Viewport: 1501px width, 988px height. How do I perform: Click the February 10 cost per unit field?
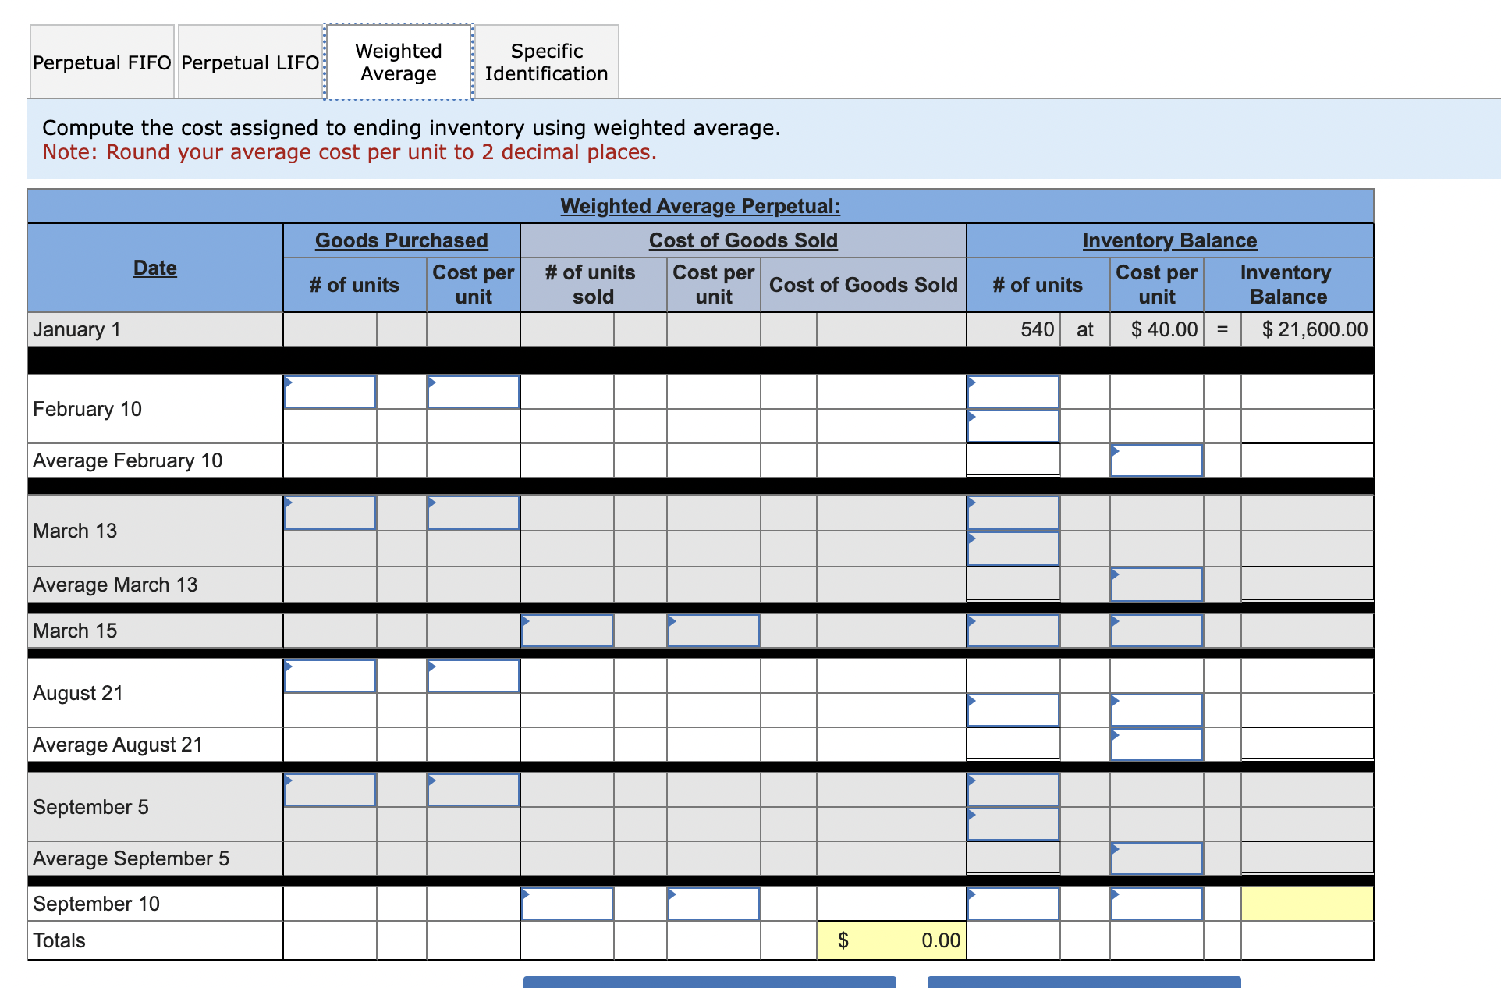click(473, 393)
